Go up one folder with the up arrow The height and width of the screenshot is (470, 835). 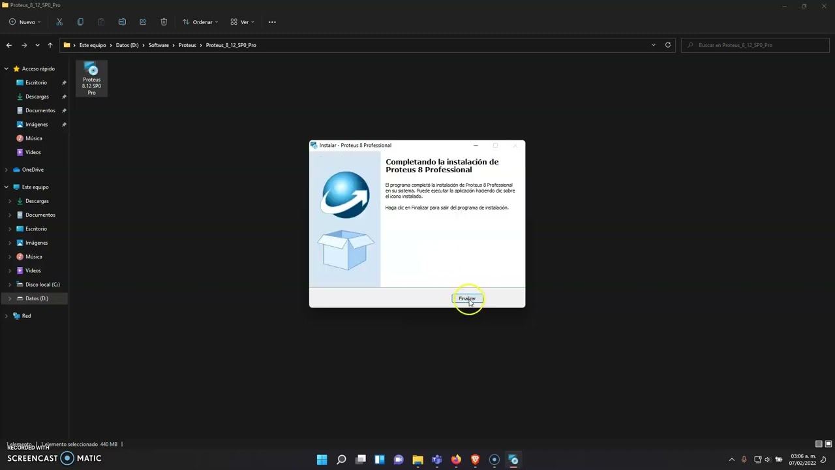50,45
